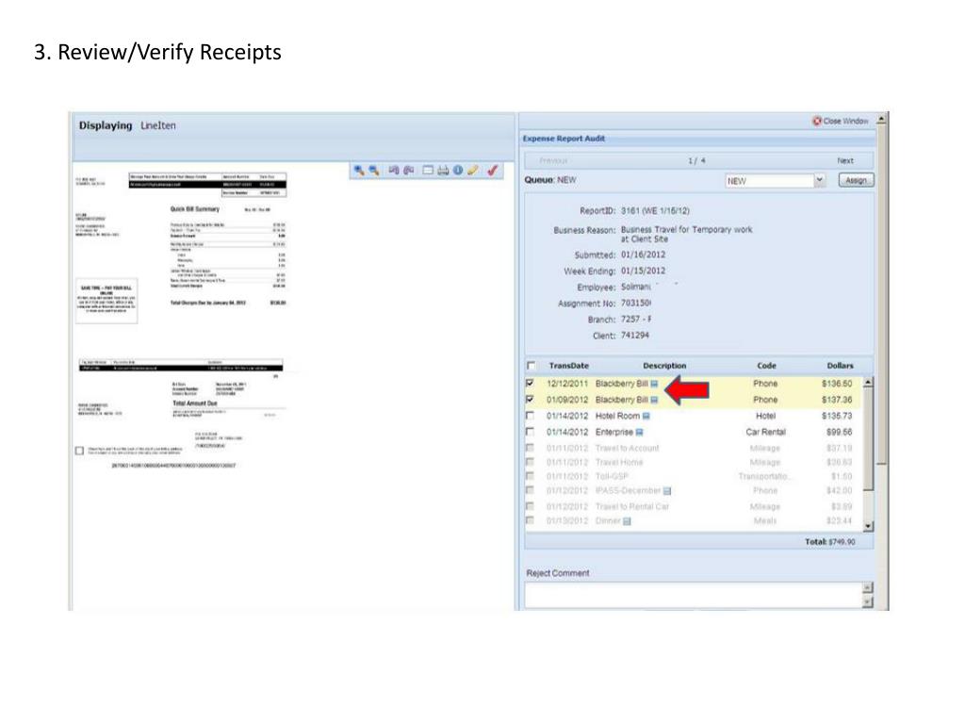965x724 pixels.
Task: Click the Client value 741294
Action: point(635,336)
